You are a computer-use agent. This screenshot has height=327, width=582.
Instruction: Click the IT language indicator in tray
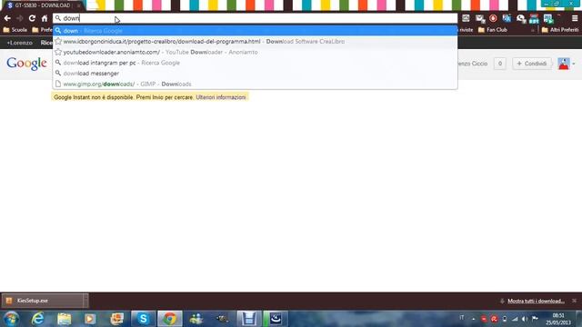[462, 318]
